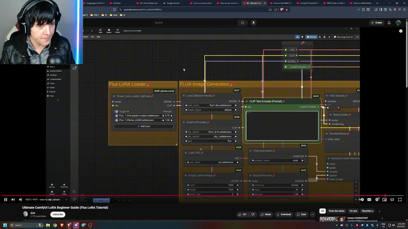Select the For you chip
The height and width of the screenshot is (229, 408).
(353, 211)
